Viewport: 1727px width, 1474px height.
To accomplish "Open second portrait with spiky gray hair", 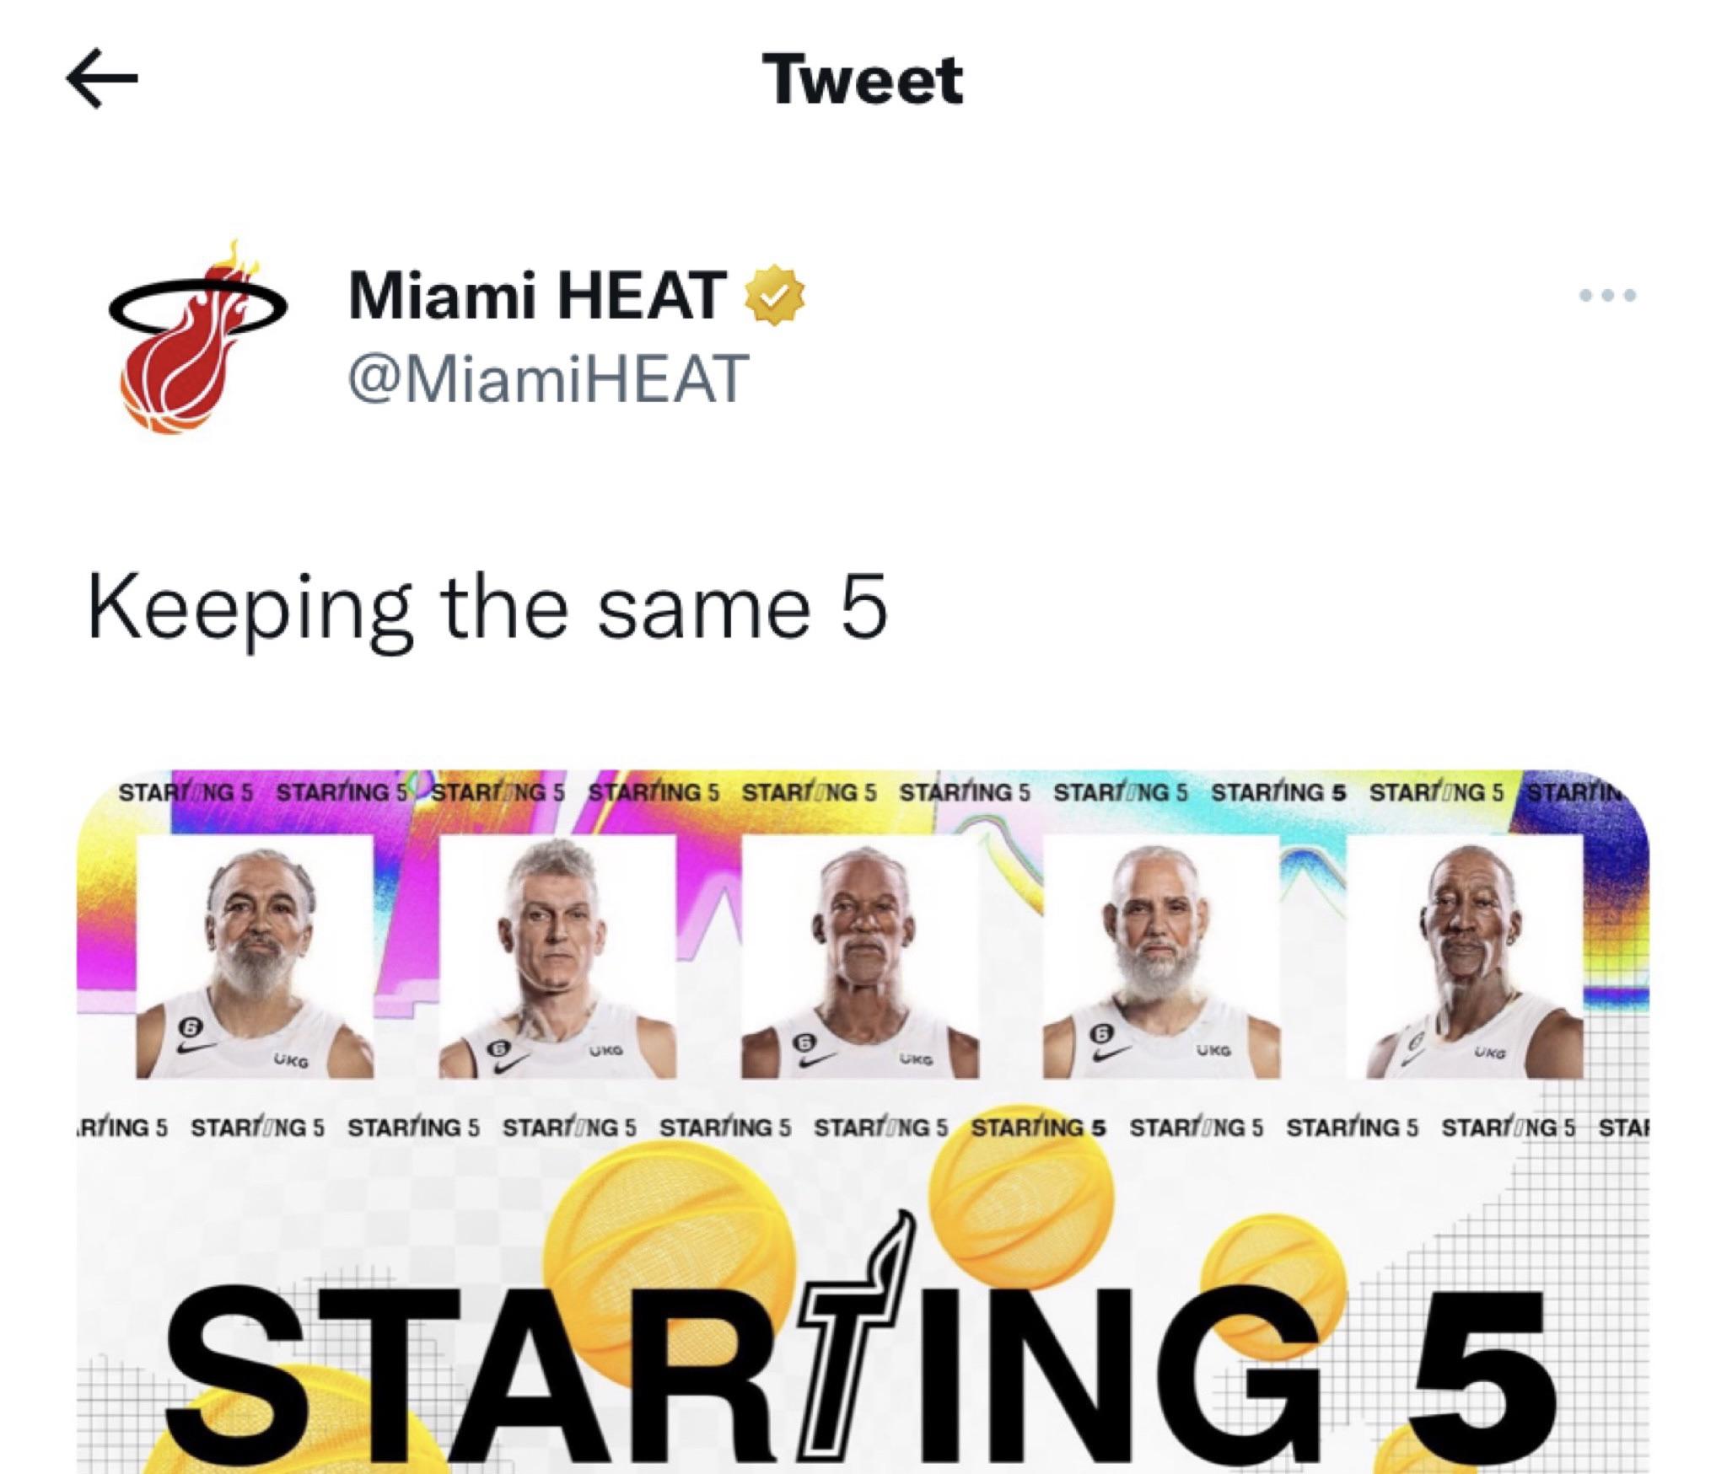I will coord(557,956).
